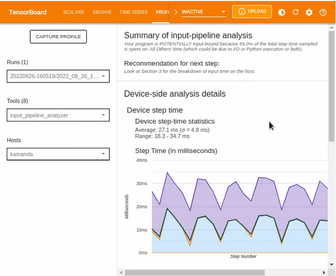Click the Upload button
This screenshot has width=336, height=276.
coord(252,12)
